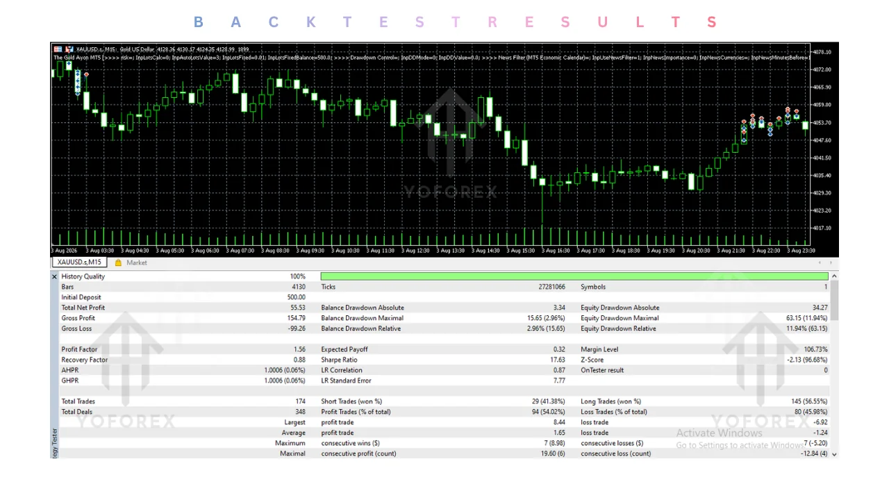This screenshot has width=889, height=500.
Task: Click the 3 Aug 12:30 time axis label
Action: click(414, 251)
